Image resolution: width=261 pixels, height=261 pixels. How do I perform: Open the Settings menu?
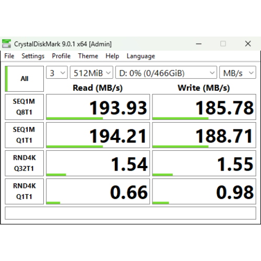coord(33,56)
